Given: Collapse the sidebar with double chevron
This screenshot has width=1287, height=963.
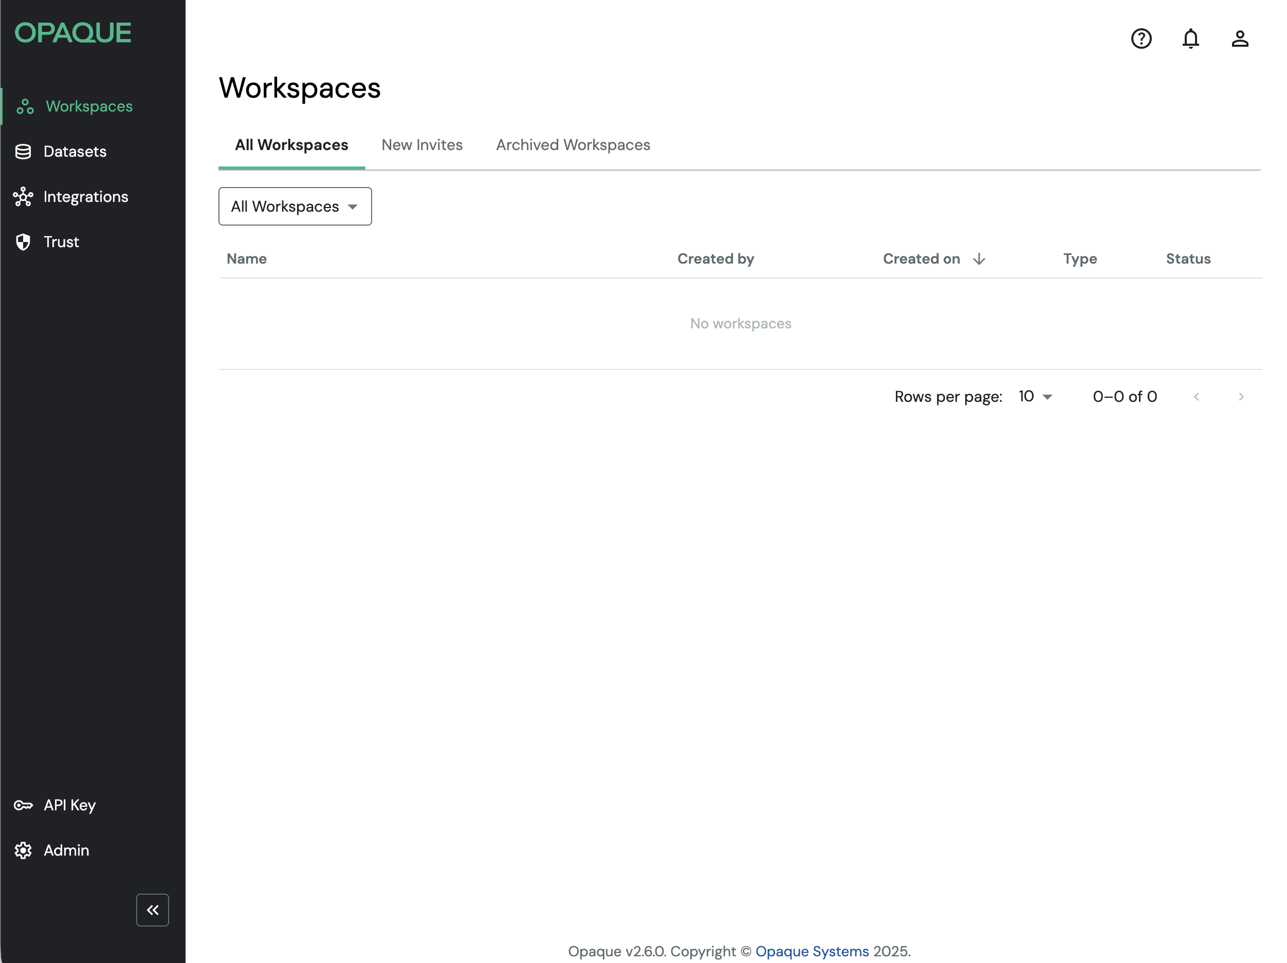Looking at the screenshot, I should tap(153, 910).
